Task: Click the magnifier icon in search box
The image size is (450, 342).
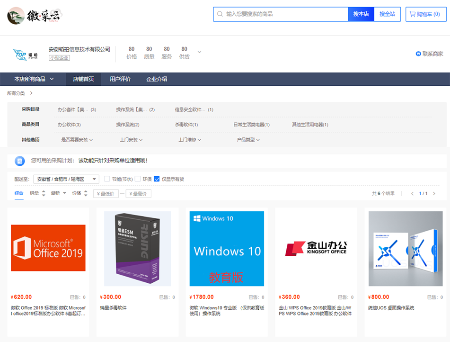Action: 220,14
